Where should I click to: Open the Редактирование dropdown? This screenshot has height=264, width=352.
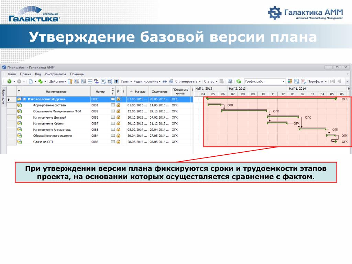click(x=147, y=81)
